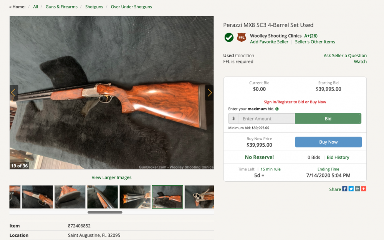
Task: Click the blue Buy Now button
Action: 328,142
